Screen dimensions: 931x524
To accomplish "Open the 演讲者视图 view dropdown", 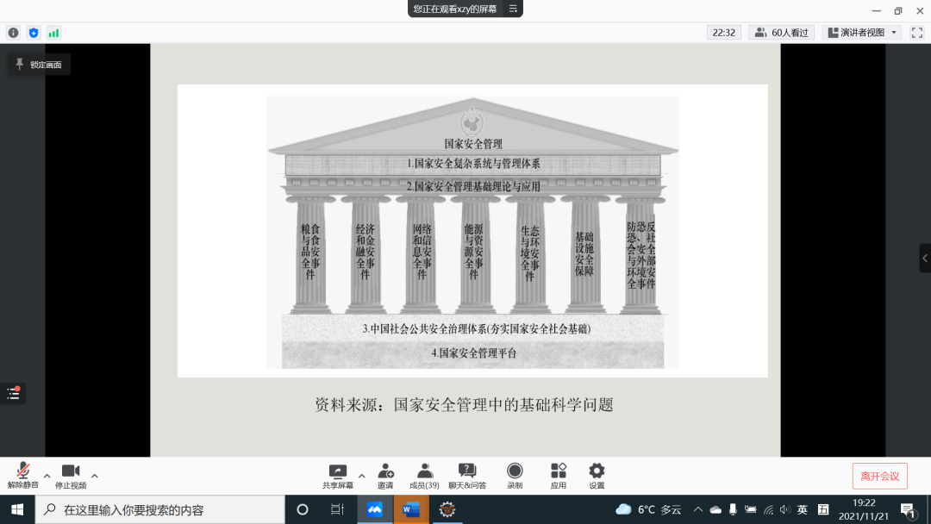I will tap(863, 33).
